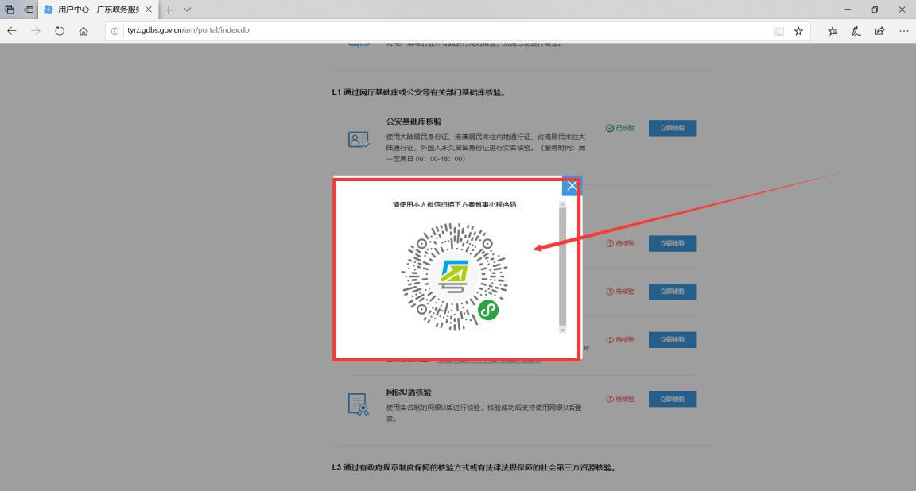Show site information icon in address bar
This screenshot has width=916, height=491.
click(x=115, y=31)
